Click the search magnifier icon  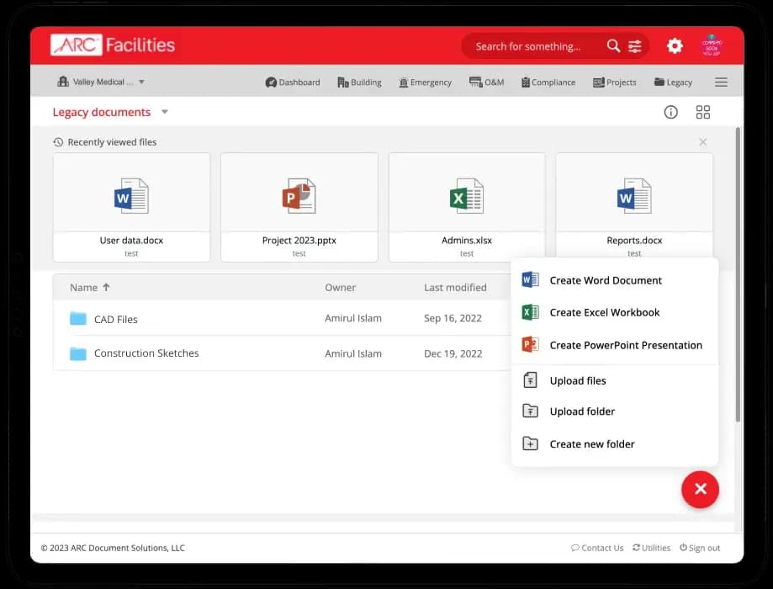pos(613,46)
